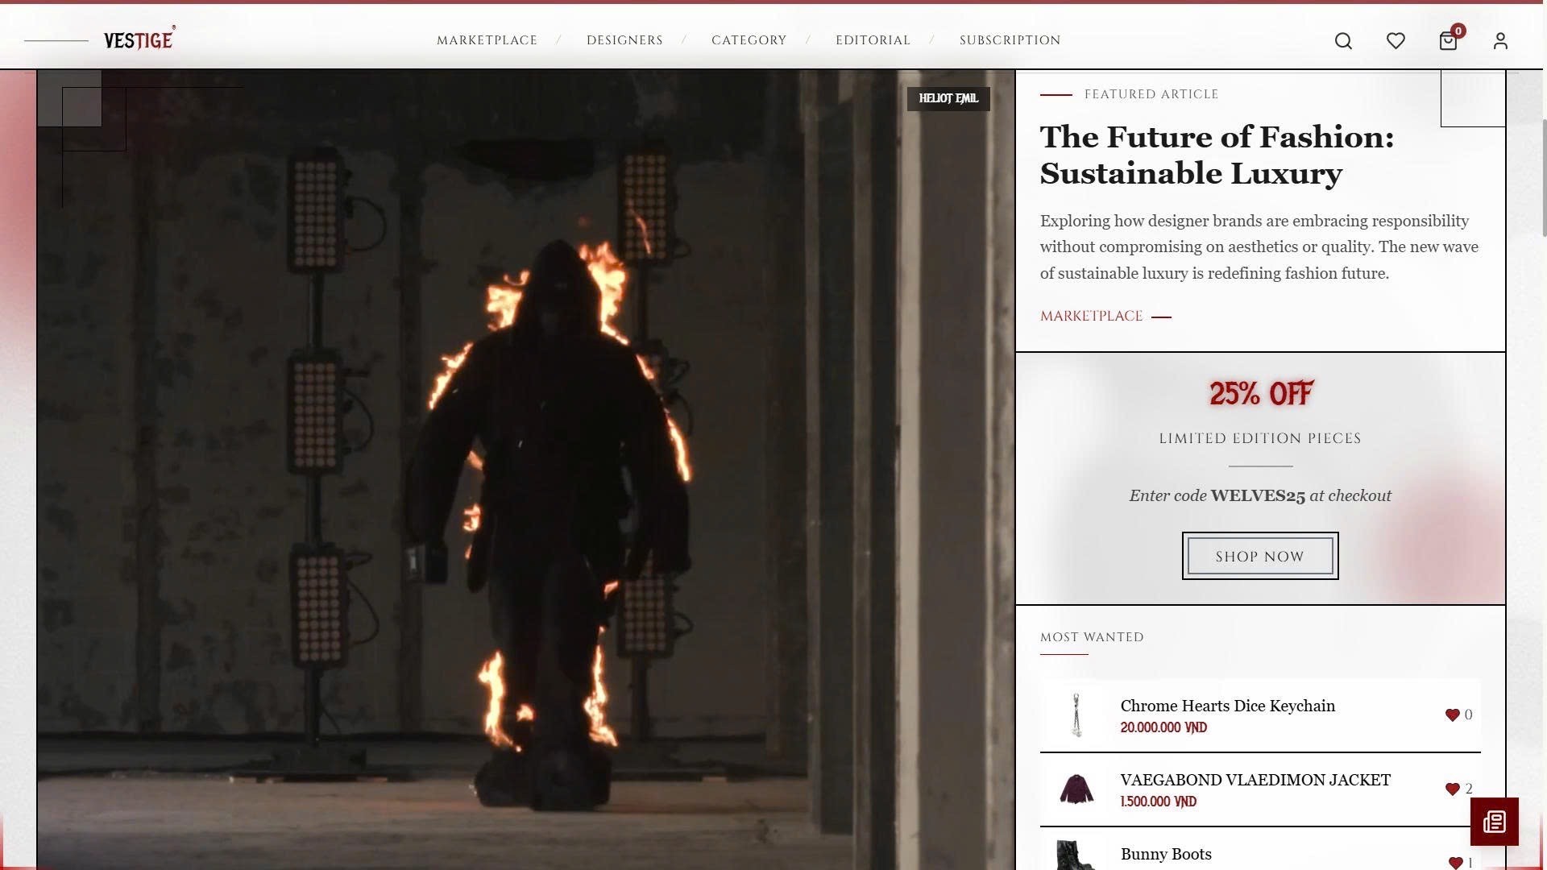Click the page vertical scrollbar
1547x870 pixels.
click(1543, 177)
